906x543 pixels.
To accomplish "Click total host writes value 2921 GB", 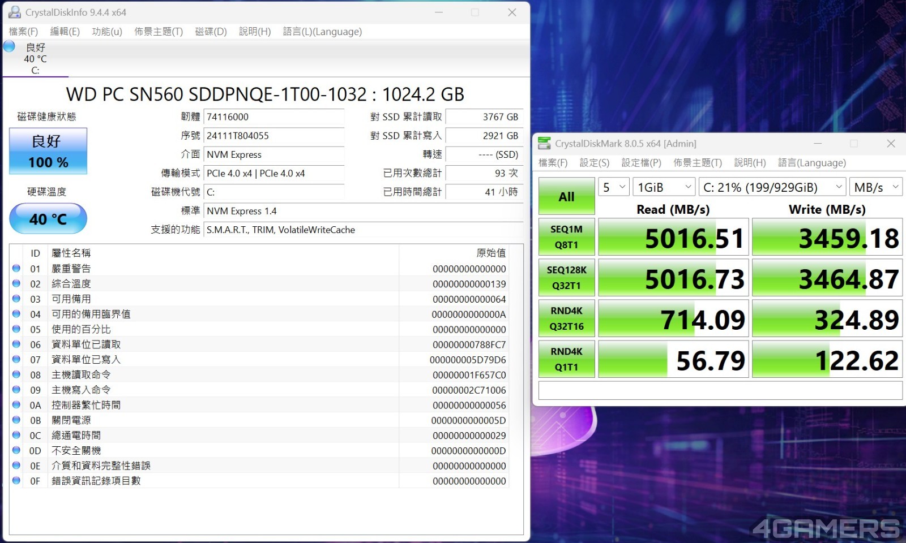I will [x=484, y=136].
